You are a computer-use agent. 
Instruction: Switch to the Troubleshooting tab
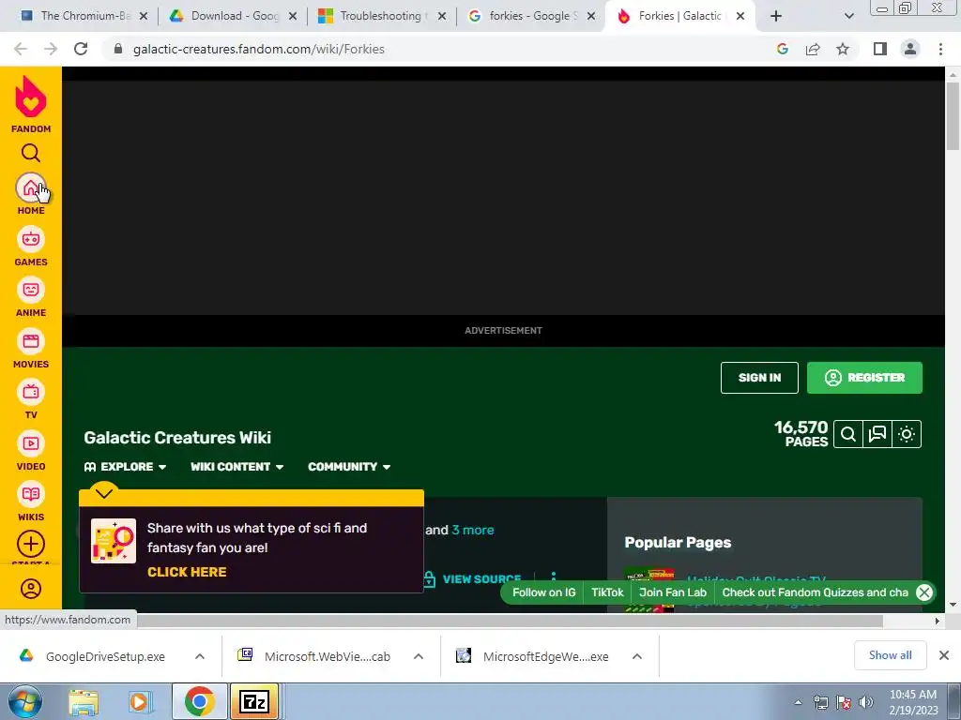tap(381, 16)
